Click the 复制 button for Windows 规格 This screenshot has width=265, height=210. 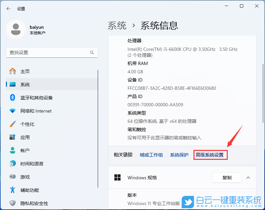pyautogui.click(x=227, y=178)
